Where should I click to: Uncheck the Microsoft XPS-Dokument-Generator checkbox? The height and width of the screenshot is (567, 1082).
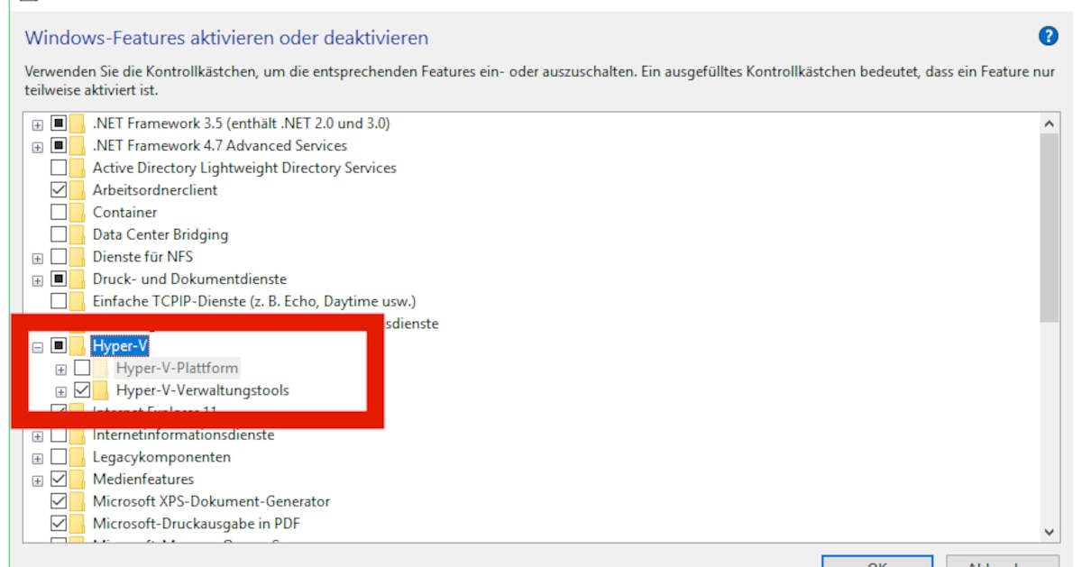point(59,501)
